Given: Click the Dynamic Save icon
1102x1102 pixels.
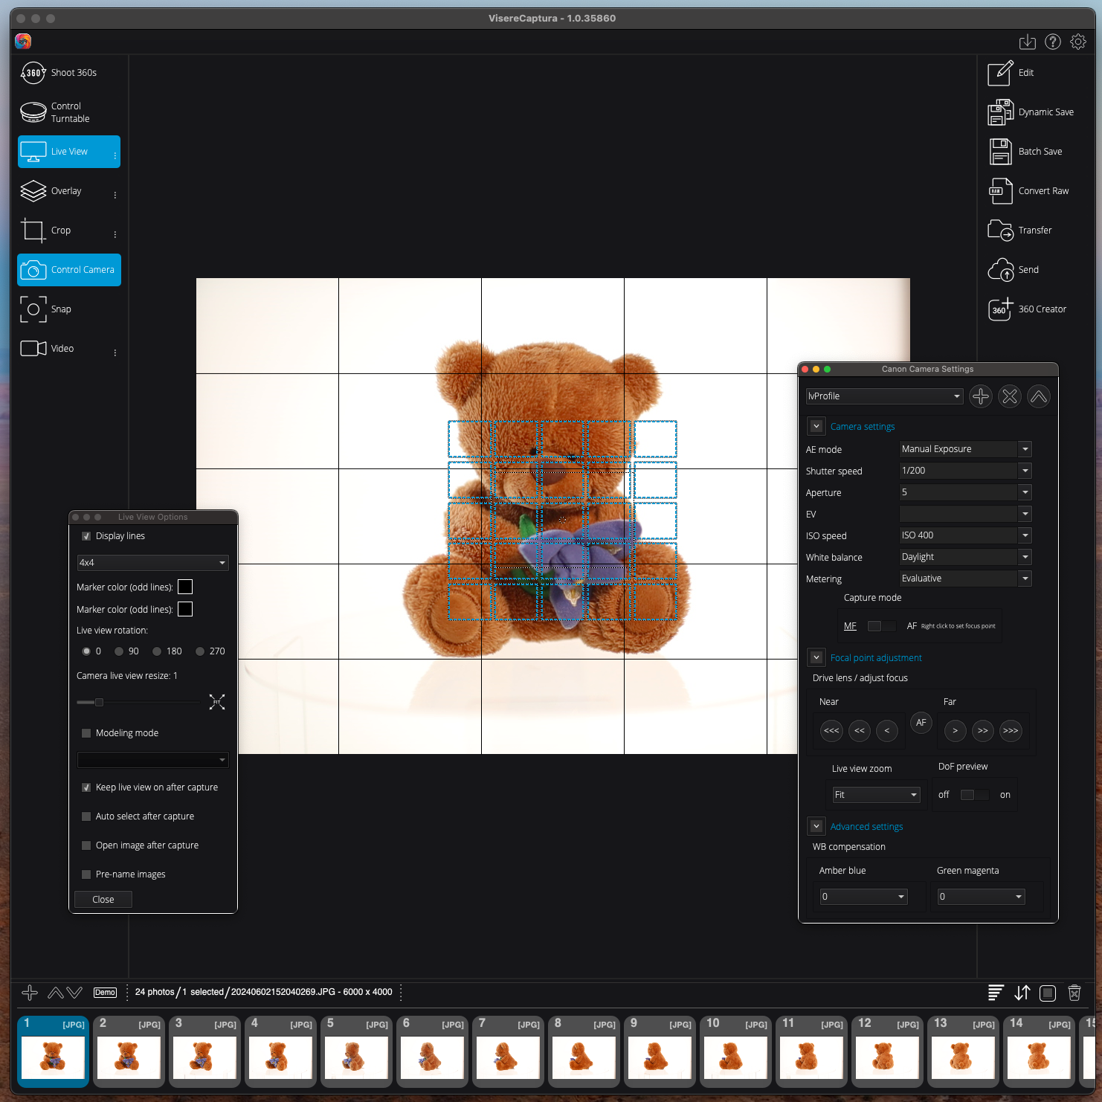Looking at the screenshot, I should pos(1000,112).
